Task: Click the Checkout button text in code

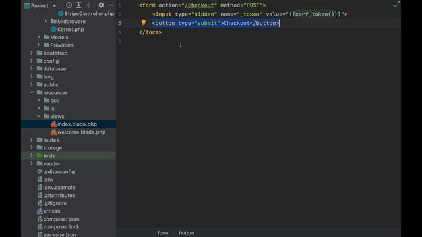Action: [x=237, y=23]
